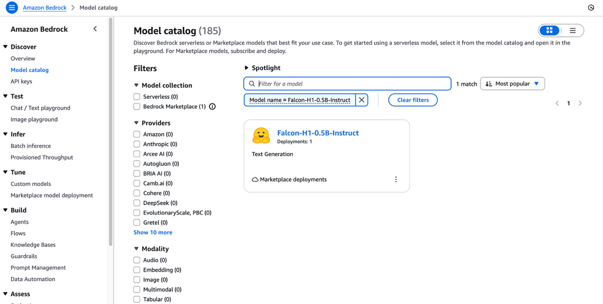
Task: Open the Most popular sort dropdown
Action: click(512, 83)
